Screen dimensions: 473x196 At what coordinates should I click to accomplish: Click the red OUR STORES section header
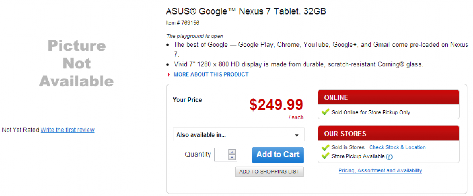tap(388, 134)
